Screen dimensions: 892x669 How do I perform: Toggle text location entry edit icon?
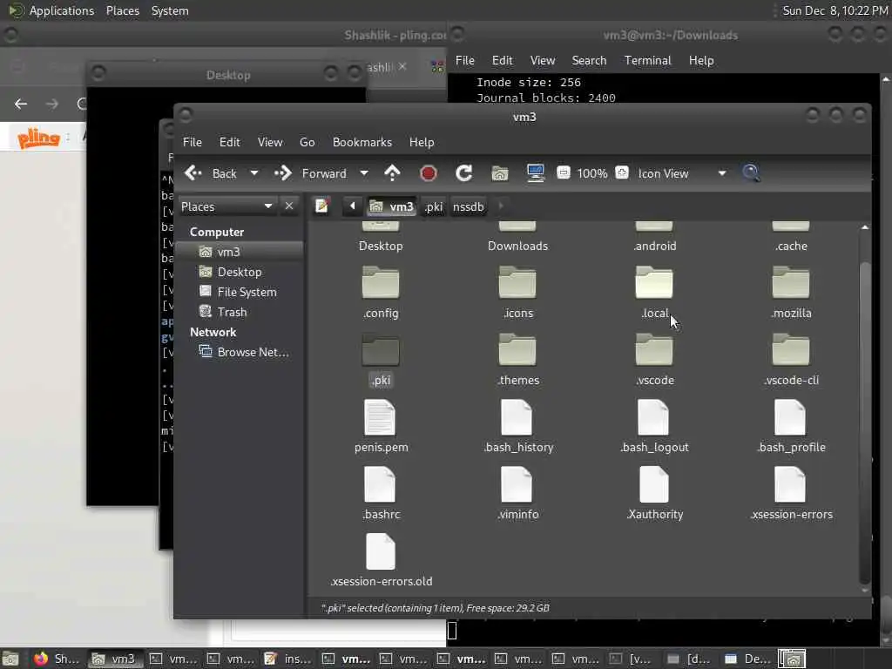[x=322, y=206]
